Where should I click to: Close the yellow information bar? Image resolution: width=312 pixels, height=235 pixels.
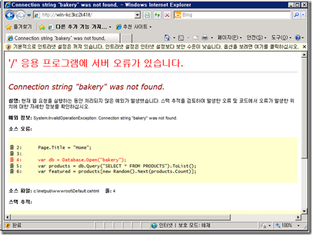[304, 47]
